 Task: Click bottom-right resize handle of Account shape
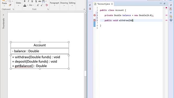[69, 69]
